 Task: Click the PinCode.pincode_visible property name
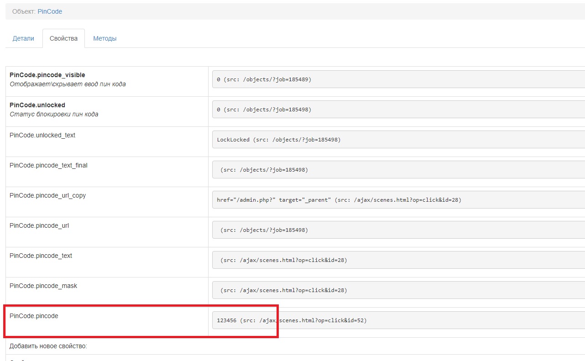click(x=47, y=75)
